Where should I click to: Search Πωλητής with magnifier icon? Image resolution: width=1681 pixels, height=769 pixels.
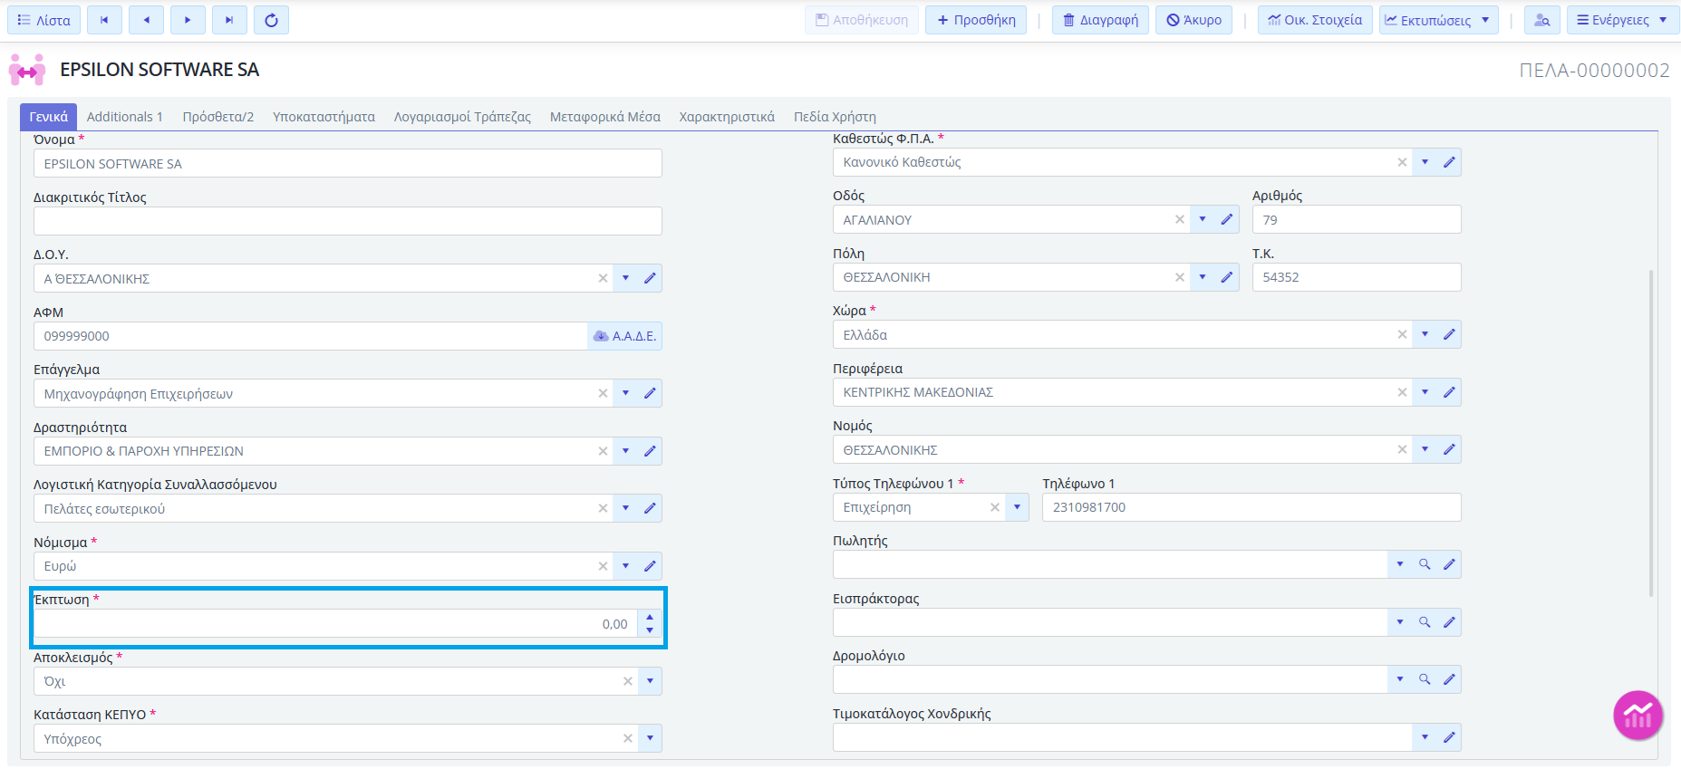pos(1425,564)
